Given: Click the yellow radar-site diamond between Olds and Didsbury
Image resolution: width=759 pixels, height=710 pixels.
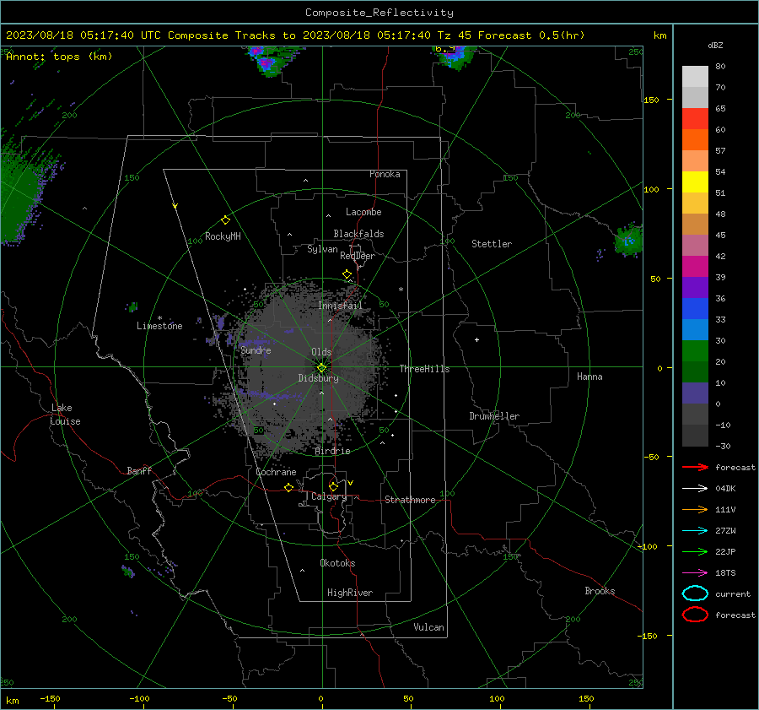Looking at the screenshot, I should pyautogui.click(x=321, y=368).
